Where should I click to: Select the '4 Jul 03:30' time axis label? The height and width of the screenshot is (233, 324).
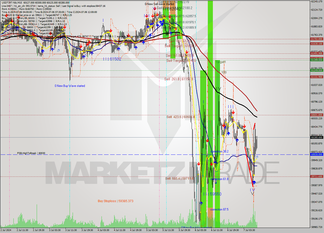point(103,230)
